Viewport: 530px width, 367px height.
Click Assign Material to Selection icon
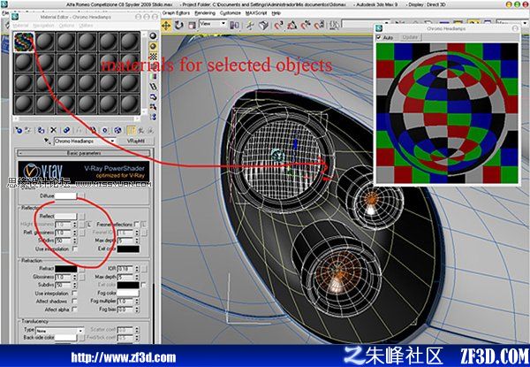coord(41,130)
